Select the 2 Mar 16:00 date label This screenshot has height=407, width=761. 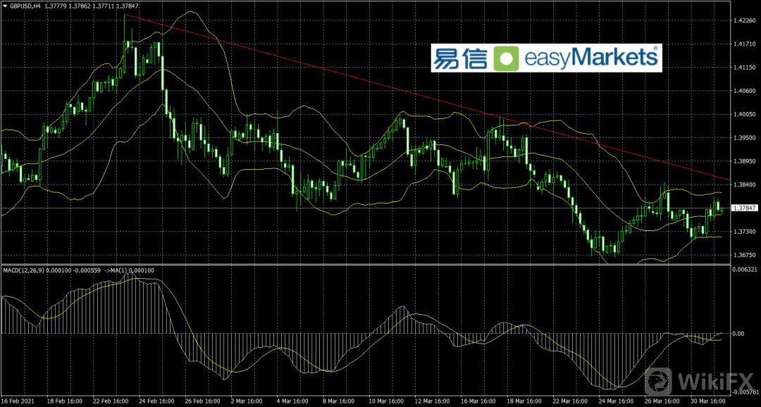[247, 401]
